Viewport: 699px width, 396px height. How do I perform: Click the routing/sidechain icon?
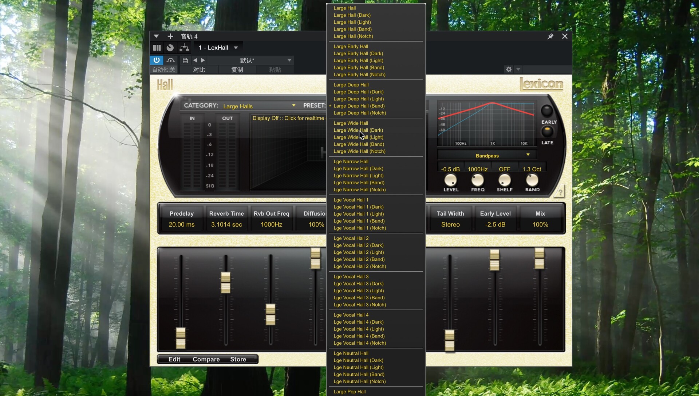[x=184, y=48]
